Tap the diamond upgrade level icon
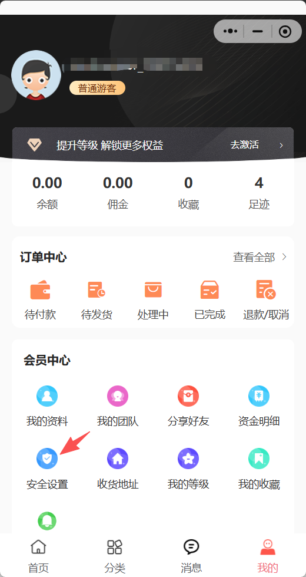The height and width of the screenshot is (577, 306). 34,145
